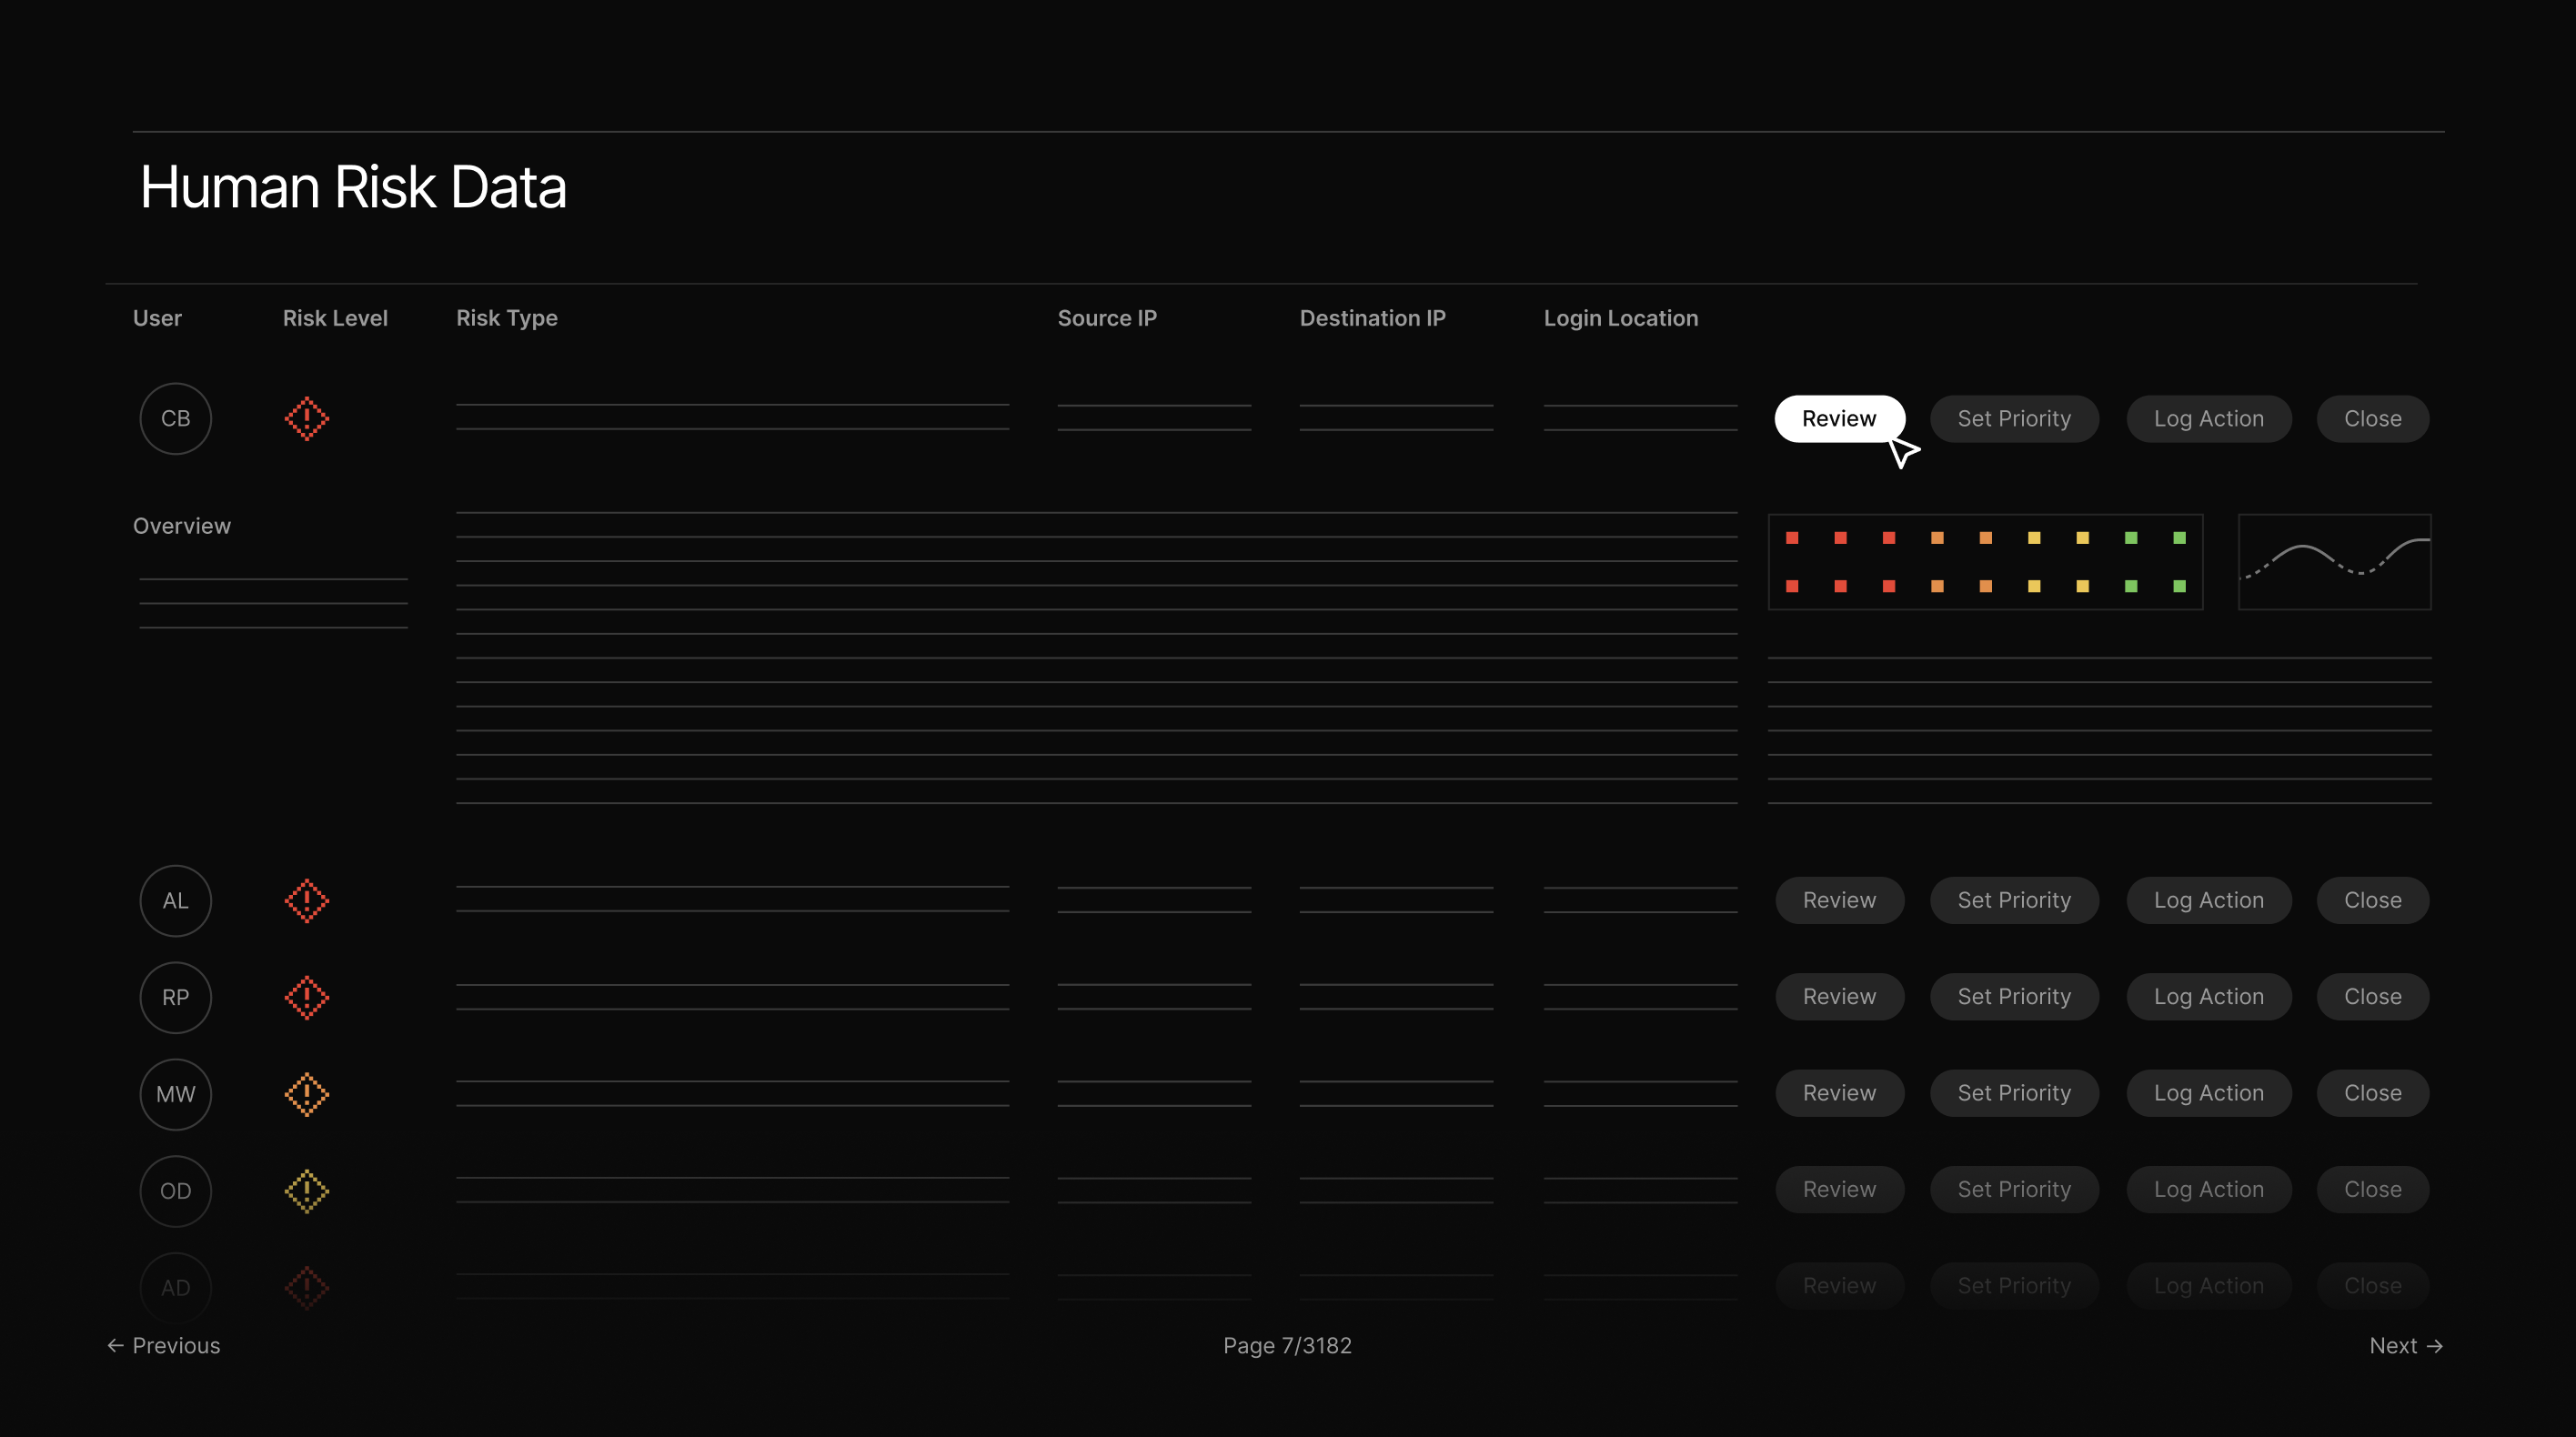Open the trend line chart thumbnail

click(2334, 562)
